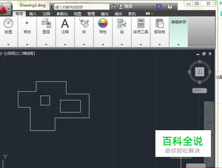
Task: Open the Block (块) panel icon
Action: (84, 23)
